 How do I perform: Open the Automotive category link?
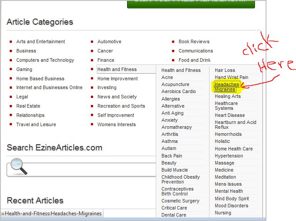(x=109, y=41)
